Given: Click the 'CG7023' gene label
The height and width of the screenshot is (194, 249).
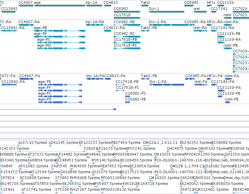Looking at the screenshot, I should 240,15.
